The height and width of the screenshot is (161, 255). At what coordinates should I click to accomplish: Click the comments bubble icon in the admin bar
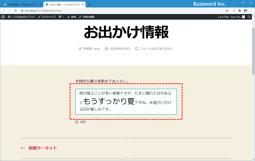(61, 17)
